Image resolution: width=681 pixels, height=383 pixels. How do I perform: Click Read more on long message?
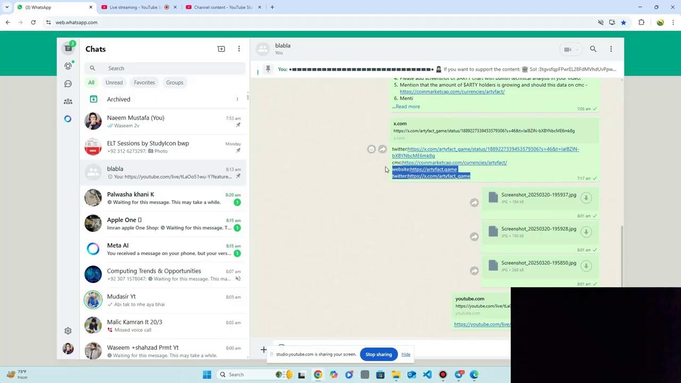click(x=408, y=106)
